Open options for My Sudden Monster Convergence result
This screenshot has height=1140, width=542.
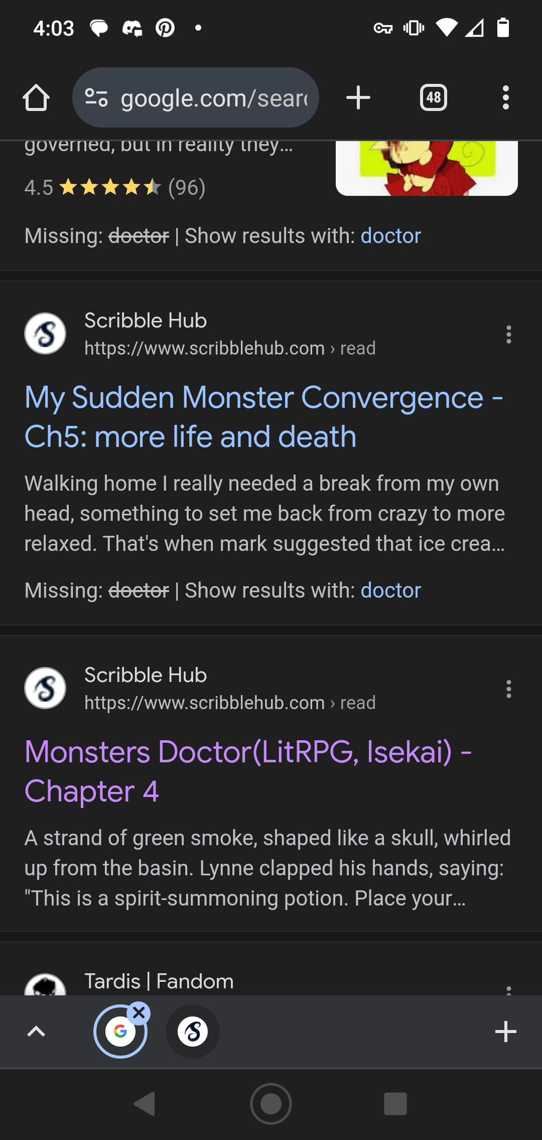pyautogui.click(x=509, y=334)
